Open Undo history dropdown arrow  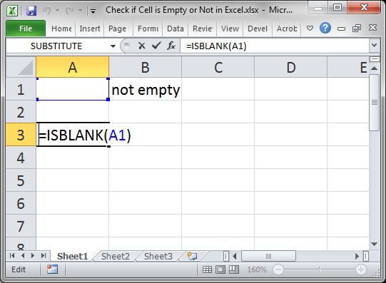(57, 11)
